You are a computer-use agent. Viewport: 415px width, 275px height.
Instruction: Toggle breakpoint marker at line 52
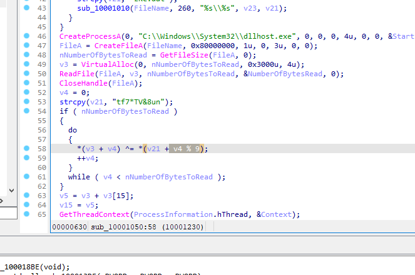pyautogui.click(x=26, y=92)
